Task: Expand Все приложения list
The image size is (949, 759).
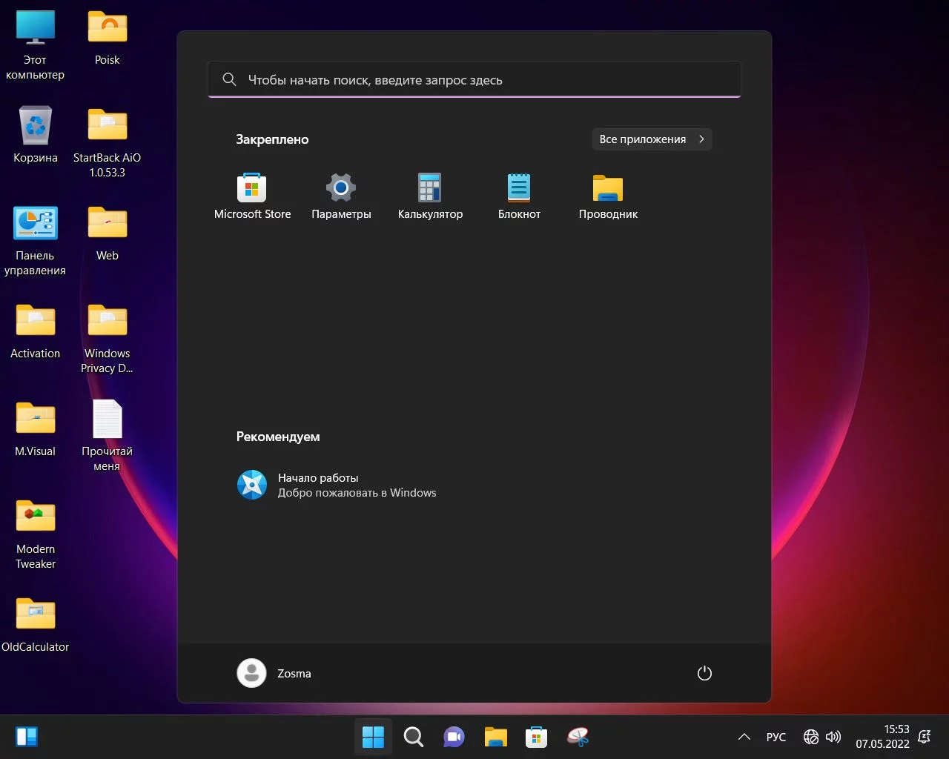Action: coord(652,139)
